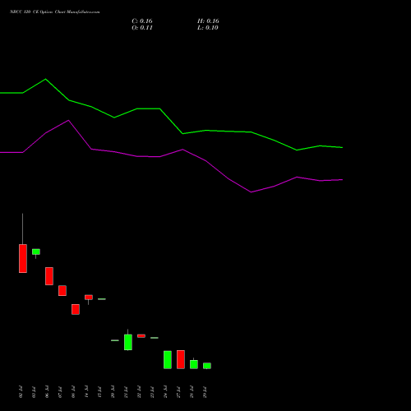The height and width of the screenshot is (411, 411).
Task: Click the '28 Jul' date axis label
Action: click(192, 392)
